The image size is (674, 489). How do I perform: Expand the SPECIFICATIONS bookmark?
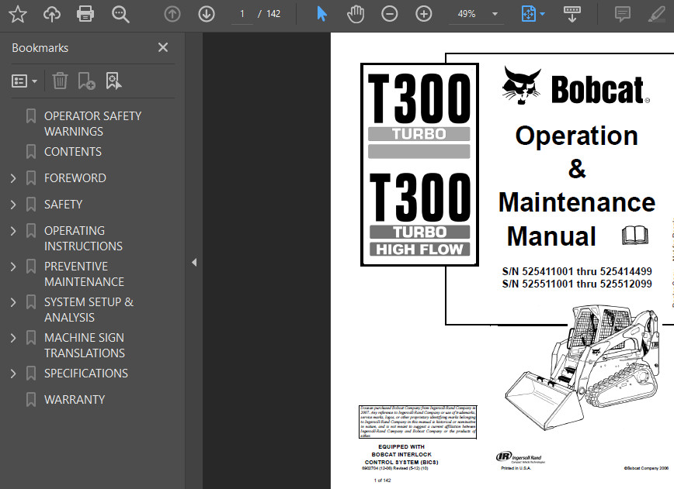(13, 374)
